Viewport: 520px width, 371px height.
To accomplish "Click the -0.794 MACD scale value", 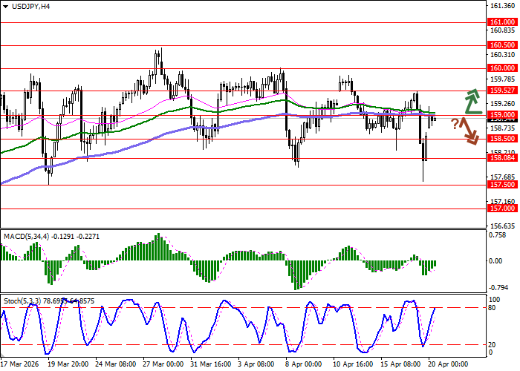I will pos(497,287).
